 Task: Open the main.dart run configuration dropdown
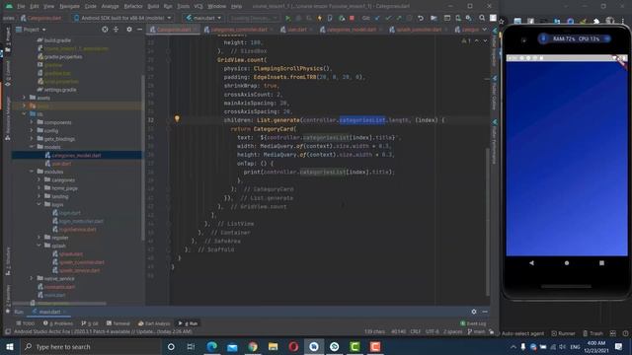coord(204,18)
